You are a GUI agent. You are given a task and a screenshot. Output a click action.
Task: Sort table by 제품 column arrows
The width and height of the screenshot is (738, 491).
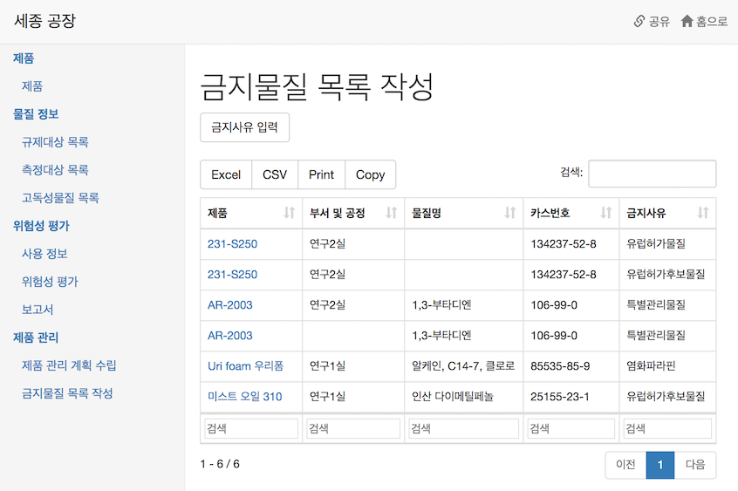point(289,213)
